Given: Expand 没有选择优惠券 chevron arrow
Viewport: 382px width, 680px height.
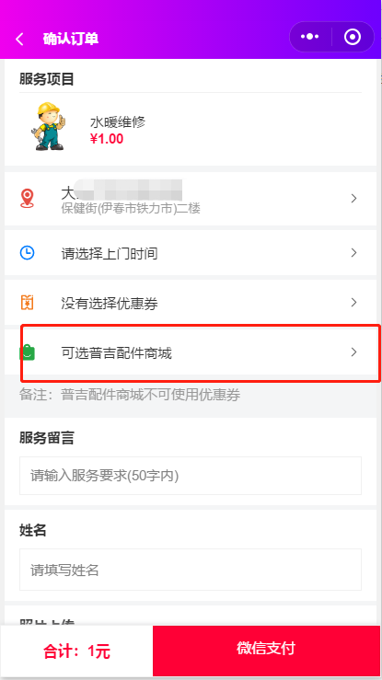Looking at the screenshot, I should click(x=353, y=302).
